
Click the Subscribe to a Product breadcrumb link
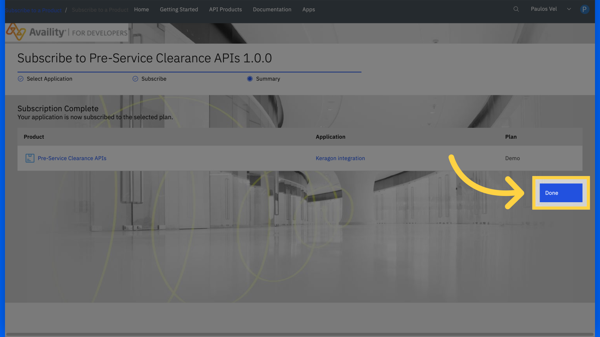[33, 10]
